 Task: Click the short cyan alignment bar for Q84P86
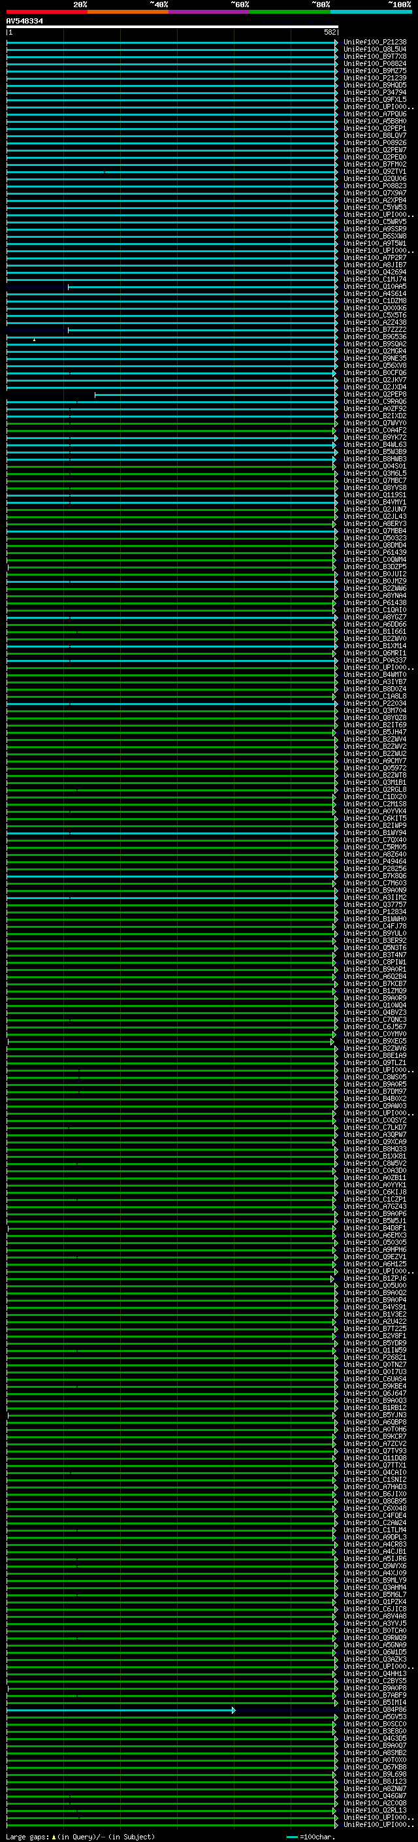(x=121, y=1711)
